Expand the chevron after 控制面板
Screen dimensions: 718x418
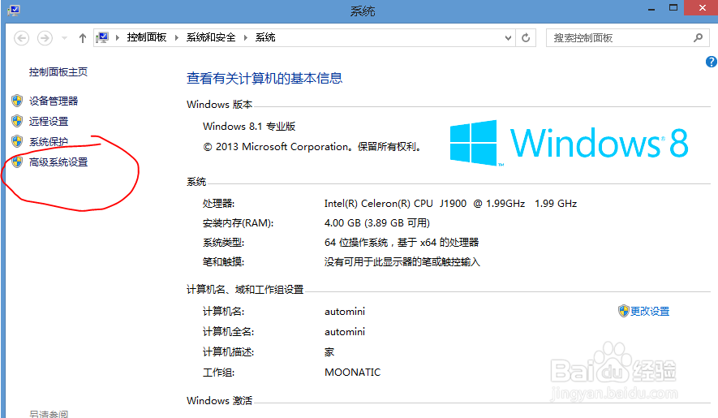176,37
